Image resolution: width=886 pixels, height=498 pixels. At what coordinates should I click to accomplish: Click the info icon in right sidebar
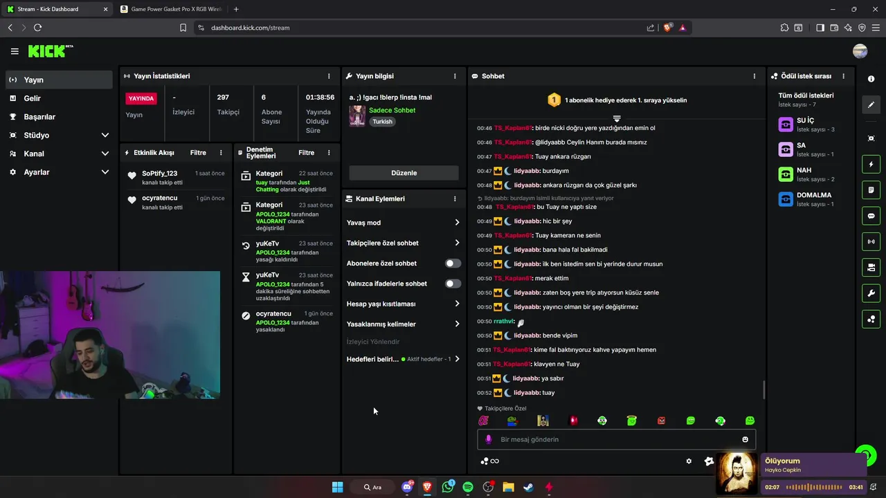[871, 79]
